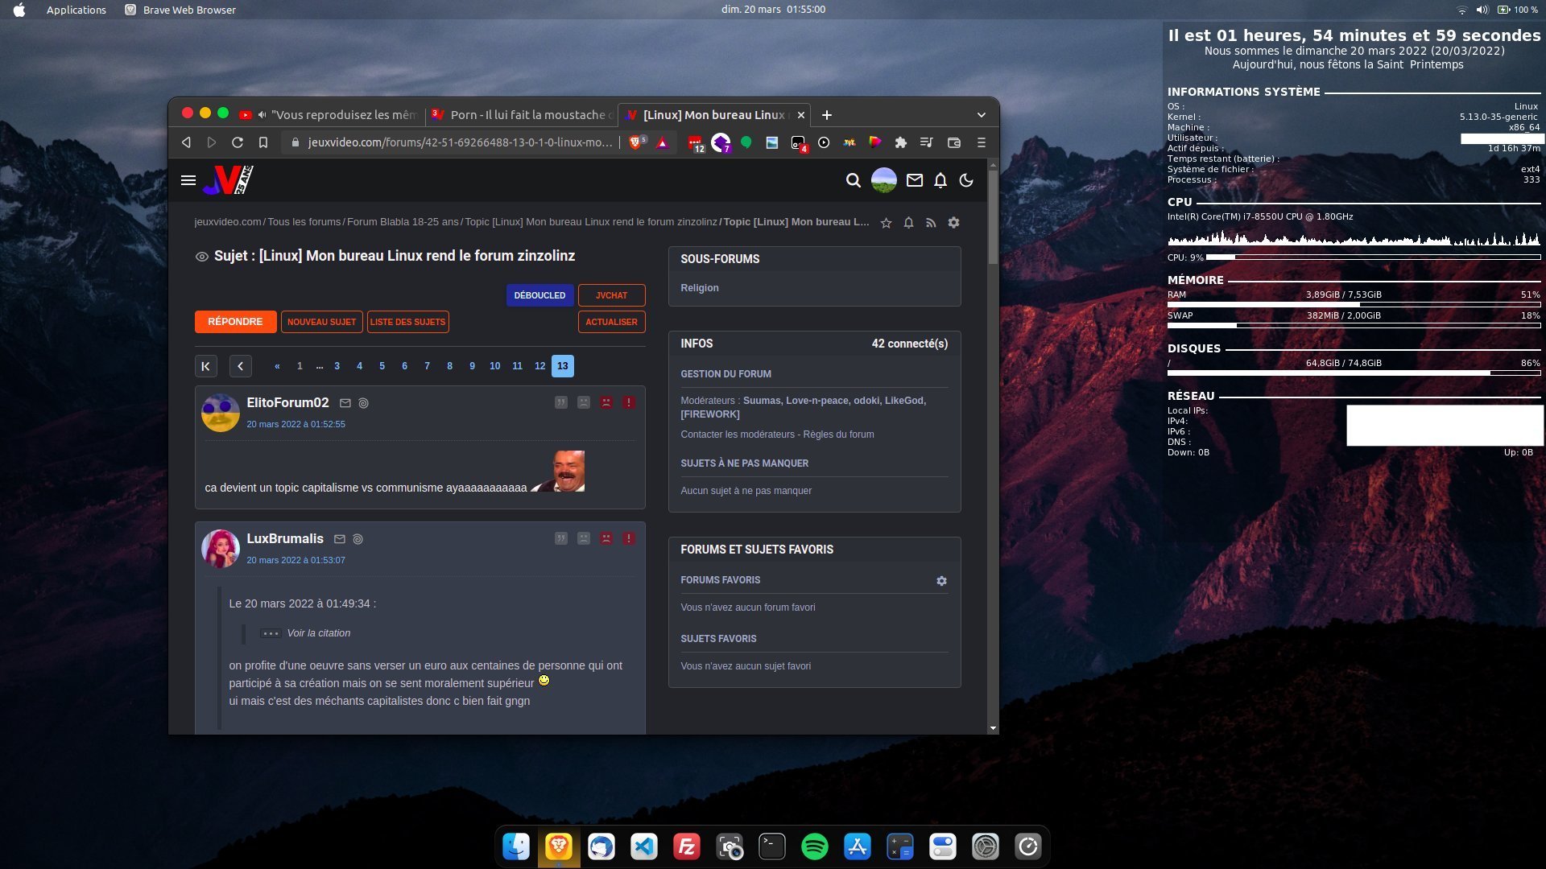Open the Applications menu in top bar
Screen dimensions: 1546x869
[76, 10]
